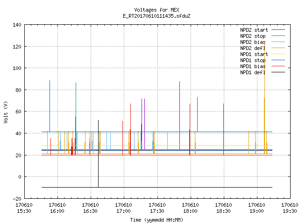Click the 'NPD2 defl' legend label
This screenshot has width=299, height=224.
tap(253, 48)
